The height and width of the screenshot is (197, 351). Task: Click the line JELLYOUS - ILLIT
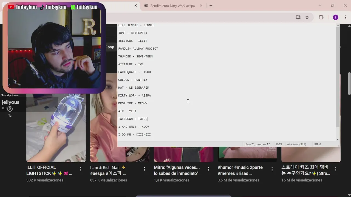click(x=133, y=41)
